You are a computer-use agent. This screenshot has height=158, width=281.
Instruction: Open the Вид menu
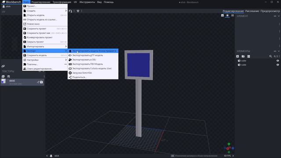pyautogui.click(x=99, y=2)
